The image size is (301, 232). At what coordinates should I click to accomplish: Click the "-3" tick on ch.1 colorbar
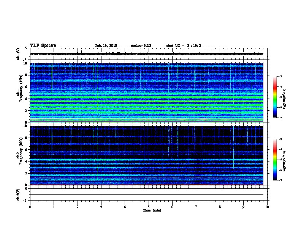tap(280, 76)
